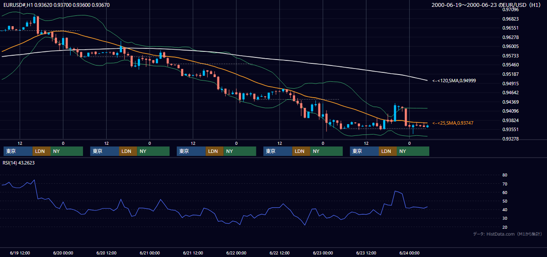547x257 pixels.
Task: Click the RSI scale value 20
Action: tap(505, 227)
